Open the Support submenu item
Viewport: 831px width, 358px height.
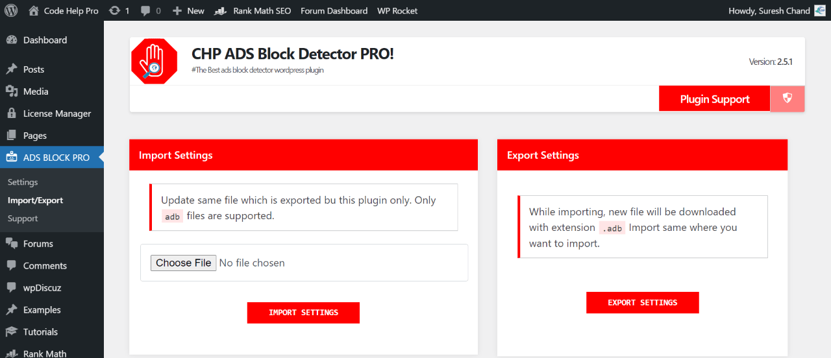[x=23, y=219]
